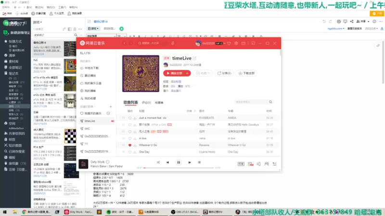Screen dimensions: 385x216
Task: Click the red Play All button
Action: tap(174, 73)
